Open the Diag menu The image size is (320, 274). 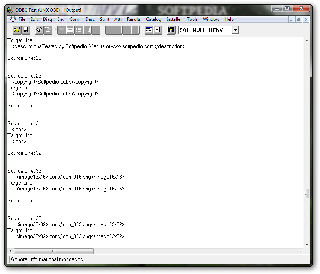[47, 19]
